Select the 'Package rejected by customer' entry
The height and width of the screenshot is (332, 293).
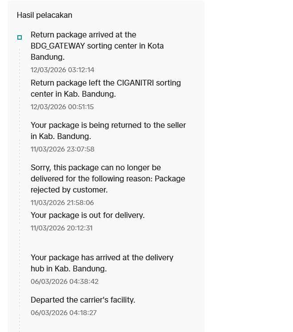(x=108, y=179)
